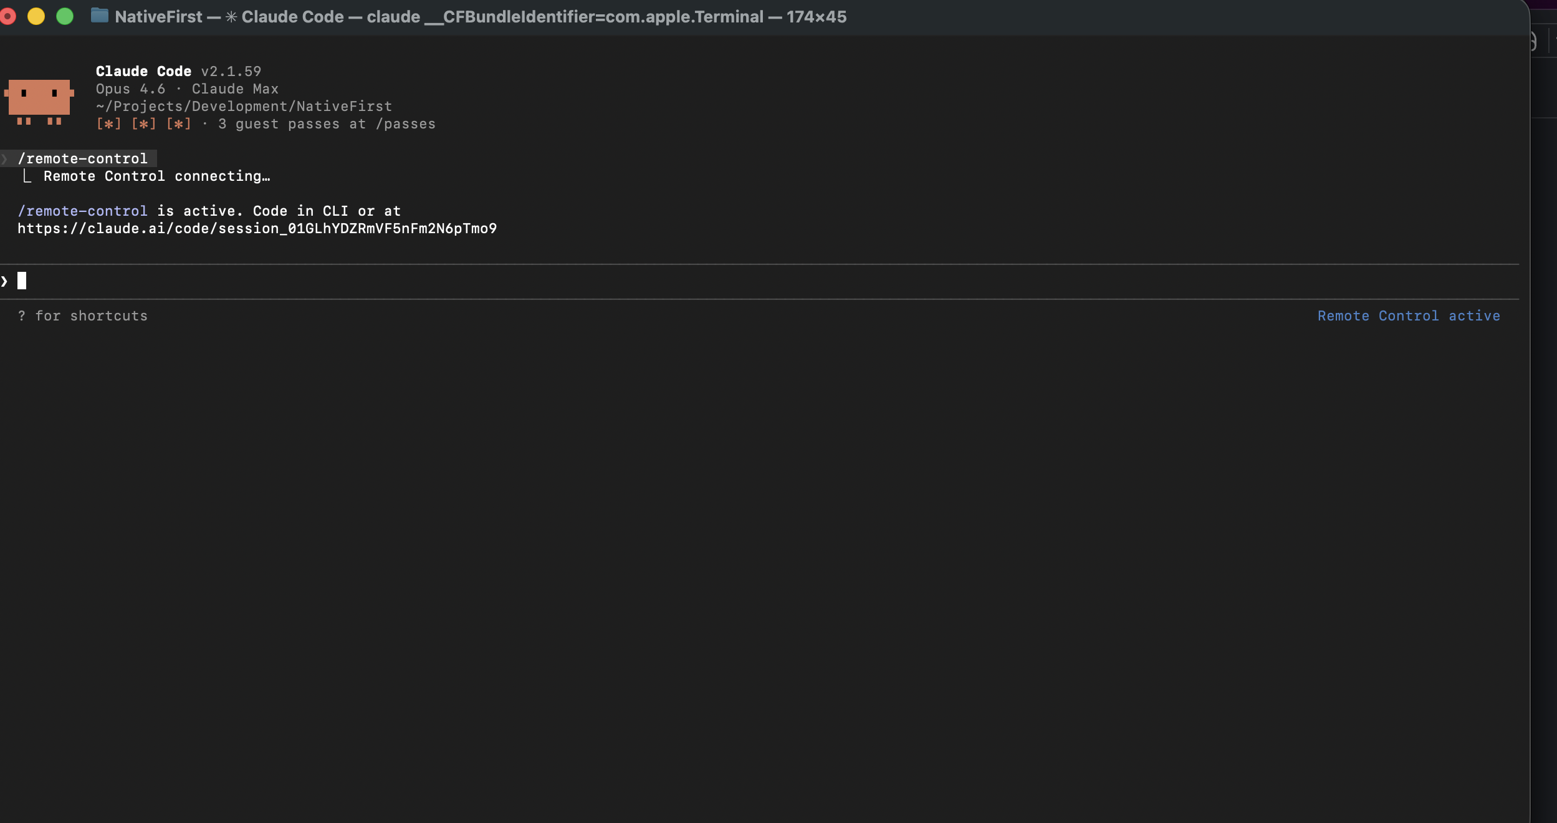This screenshot has width=1557, height=823.
Task: Click the red close button
Action: [x=9, y=16]
